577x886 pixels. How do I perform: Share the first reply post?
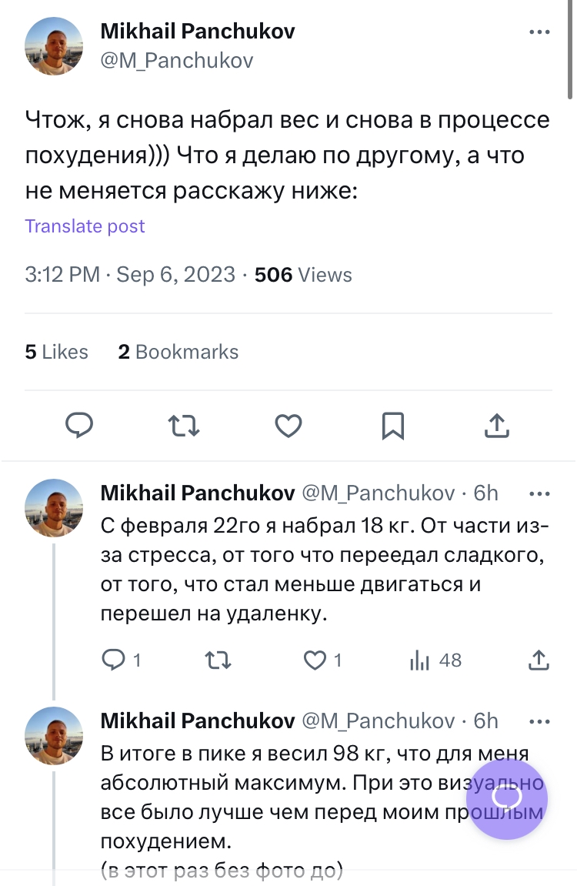[539, 660]
